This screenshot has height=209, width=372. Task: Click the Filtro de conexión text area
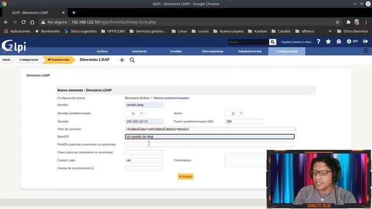click(x=210, y=129)
